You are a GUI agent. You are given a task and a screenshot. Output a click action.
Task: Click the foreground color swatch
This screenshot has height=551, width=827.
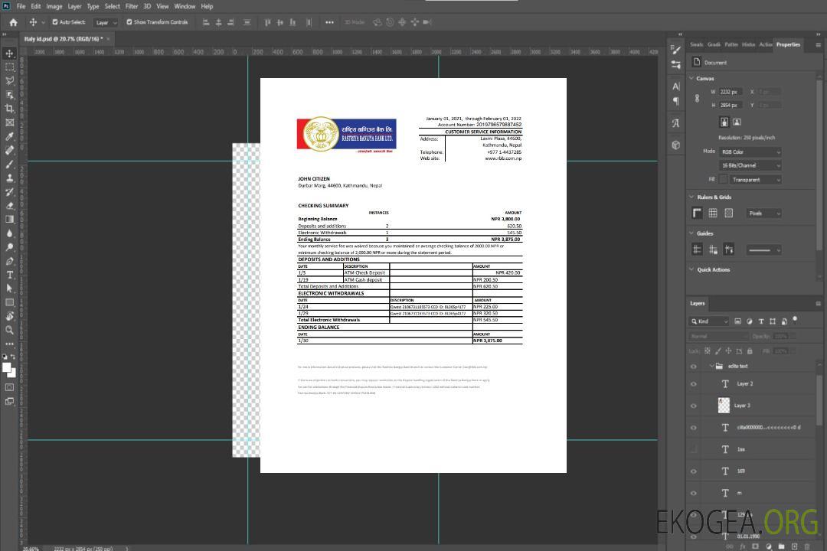7,368
